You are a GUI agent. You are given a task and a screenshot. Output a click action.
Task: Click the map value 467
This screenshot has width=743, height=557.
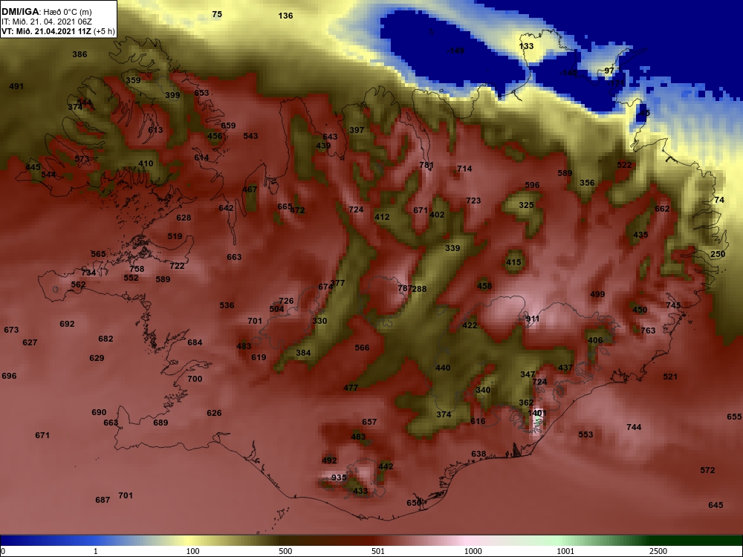[250, 189]
